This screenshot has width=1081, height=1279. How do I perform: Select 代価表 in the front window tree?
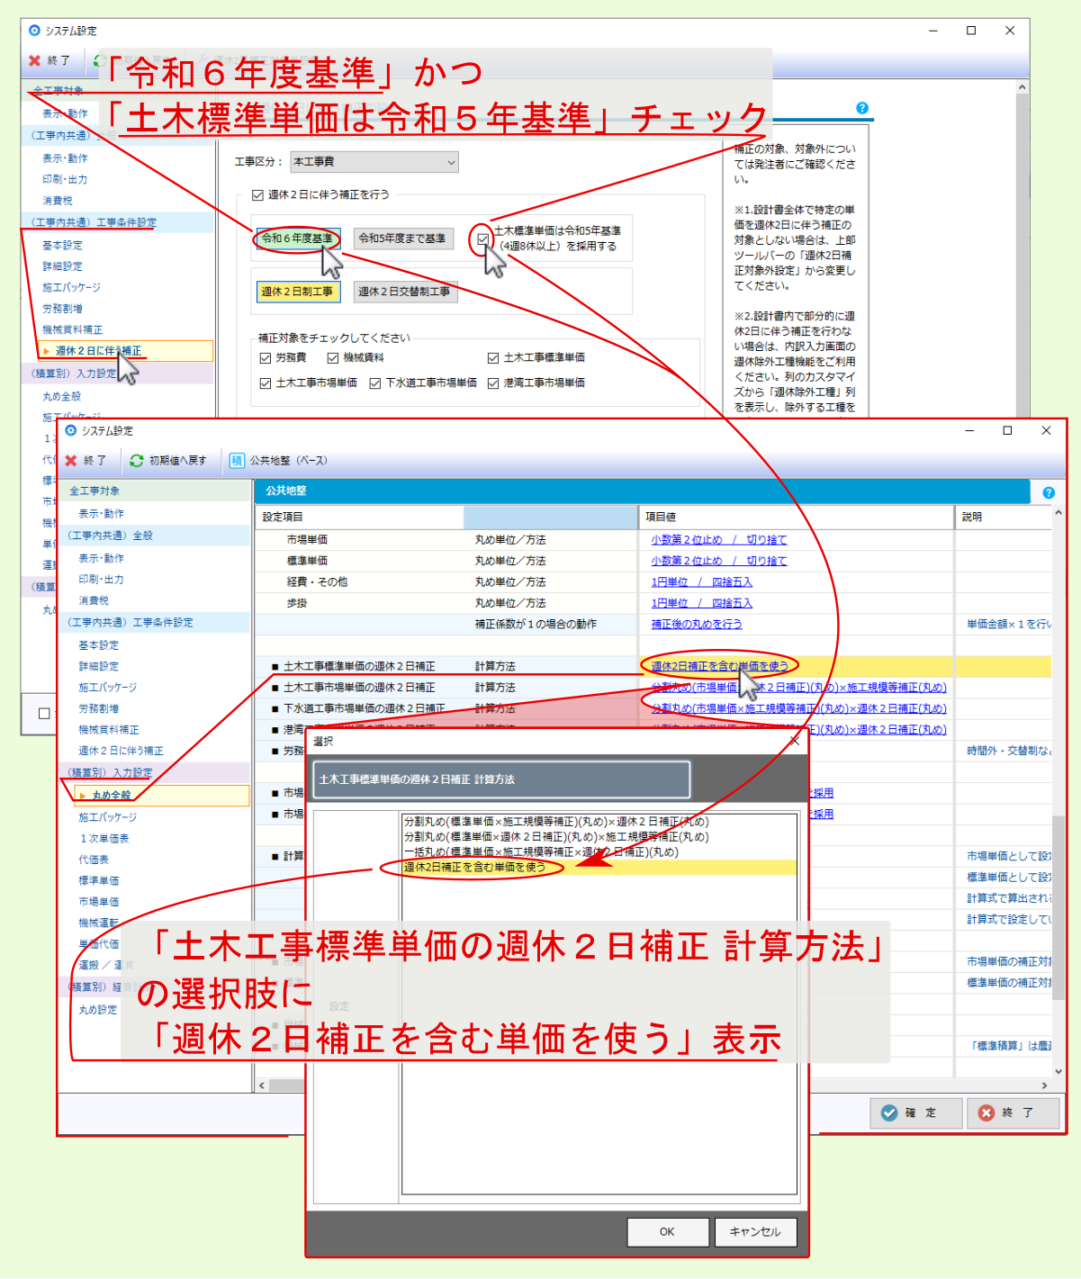point(94,860)
